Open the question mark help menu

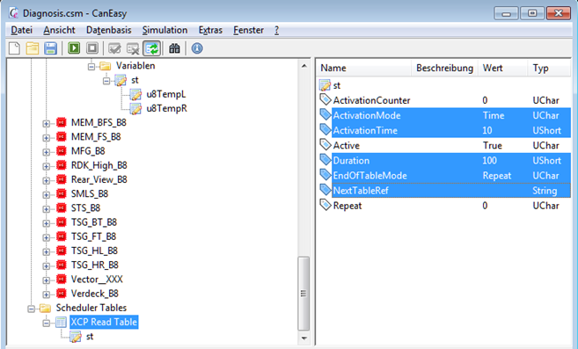click(x=276, y=30)
